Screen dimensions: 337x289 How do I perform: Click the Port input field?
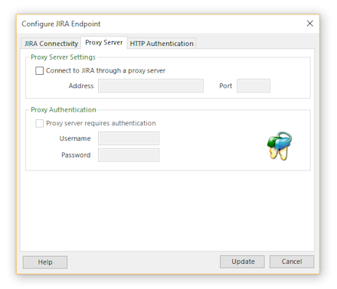click(254, 86)
